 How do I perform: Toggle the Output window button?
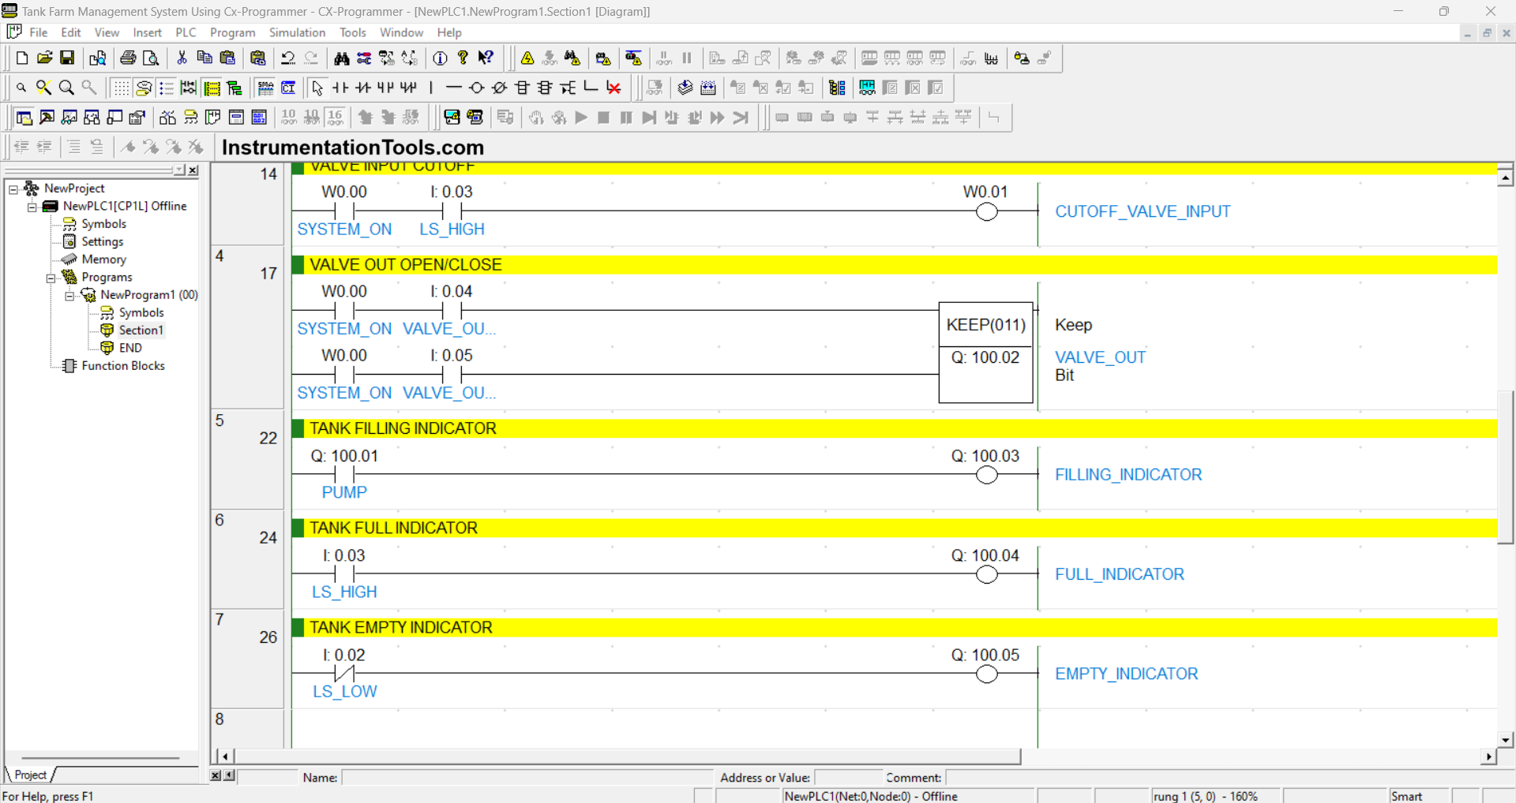coord(47,118)
